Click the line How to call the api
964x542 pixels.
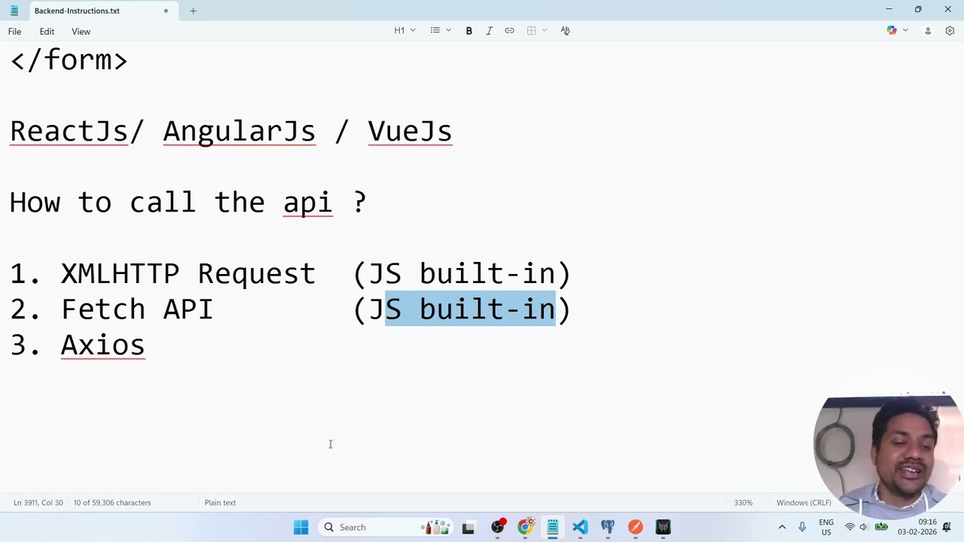(188, 202)
